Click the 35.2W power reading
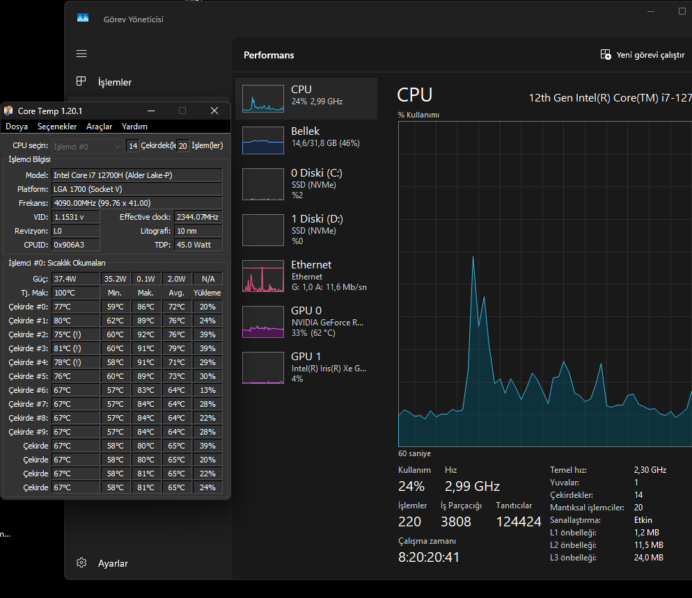 115,279
